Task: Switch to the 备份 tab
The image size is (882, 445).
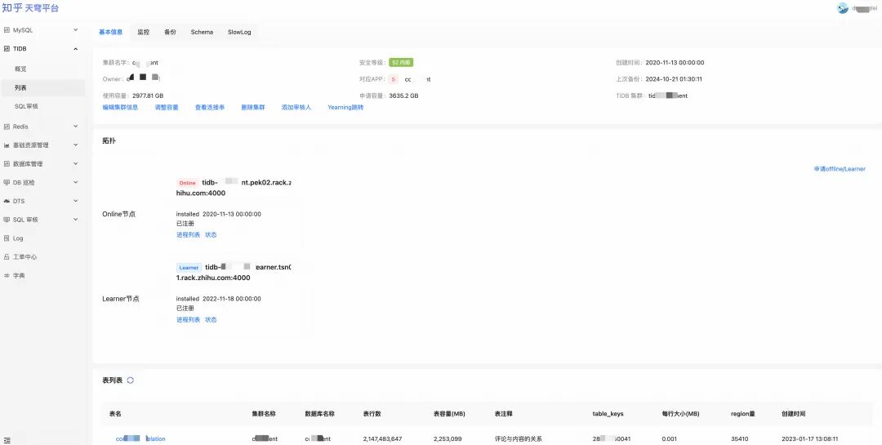Action: coord(170,32)
